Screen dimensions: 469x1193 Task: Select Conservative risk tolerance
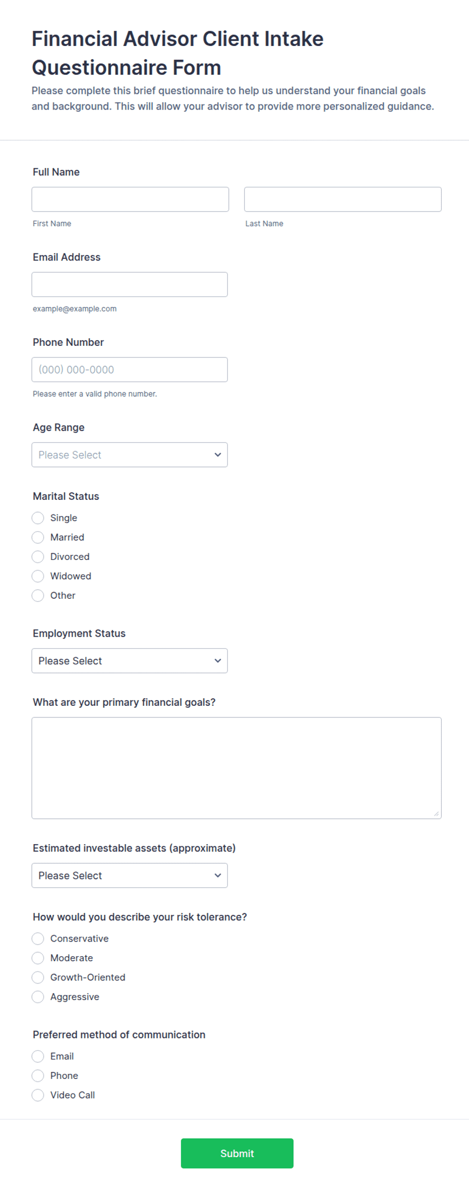tap(38, 939)
